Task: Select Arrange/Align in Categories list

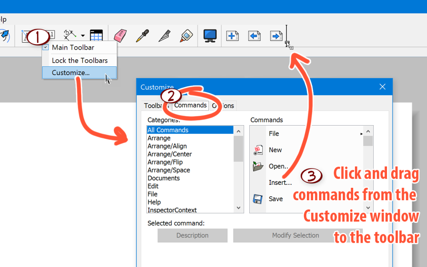Action: pyautogui.click(x=167, y=146)
